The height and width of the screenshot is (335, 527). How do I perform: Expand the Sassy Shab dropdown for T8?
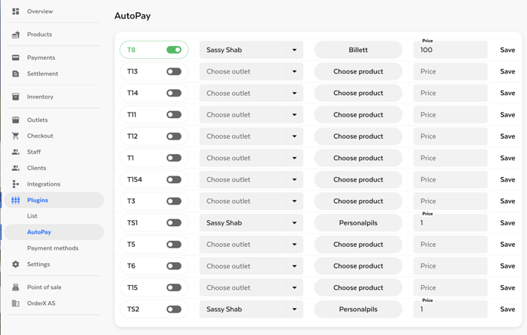(294, 50)
